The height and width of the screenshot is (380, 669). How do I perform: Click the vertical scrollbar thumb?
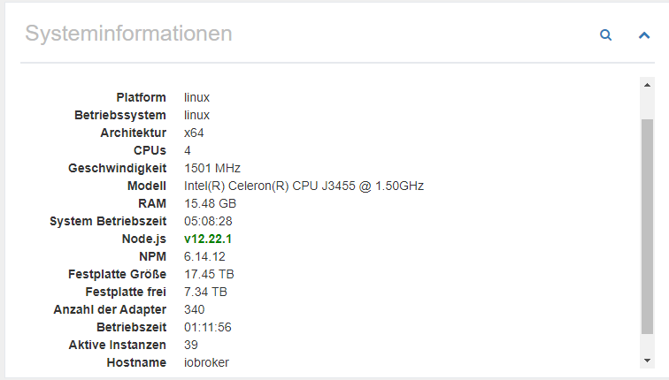(647, 226)
